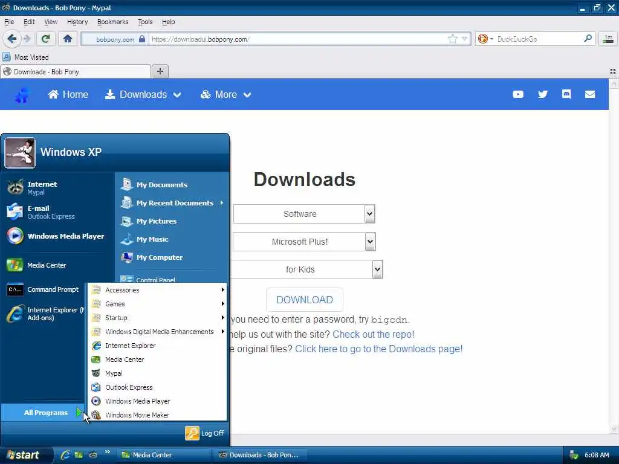Open the Discord icon in site header
This screenshot has width=619, height=464.
point(566,94)
